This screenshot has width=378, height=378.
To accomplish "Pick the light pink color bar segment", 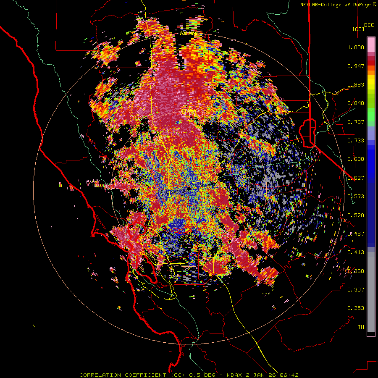I will (371, 45).
